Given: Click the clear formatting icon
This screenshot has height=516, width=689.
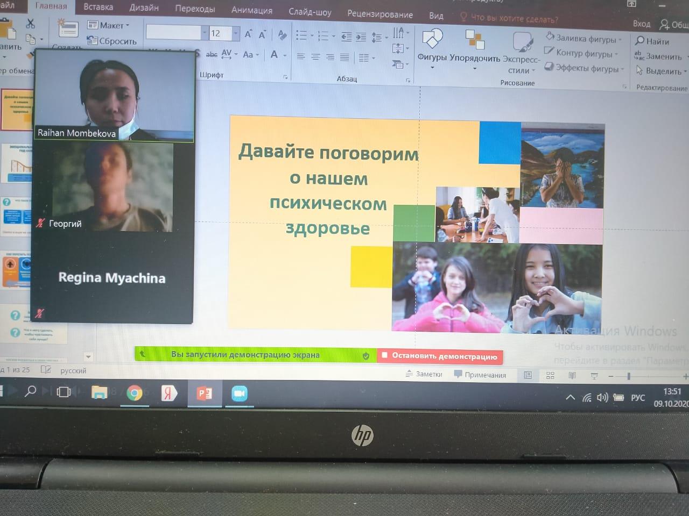Looking at the screenshot, I should 282,35.
